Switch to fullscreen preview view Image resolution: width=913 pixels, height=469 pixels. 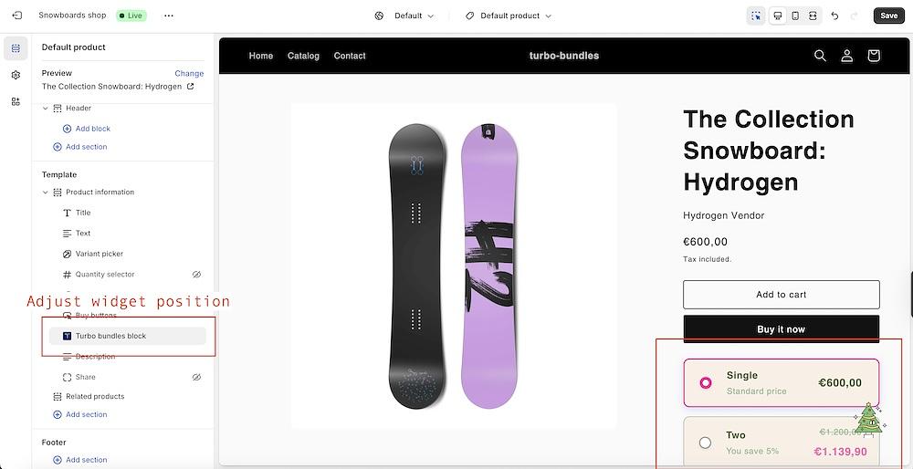tap(813, 16)
